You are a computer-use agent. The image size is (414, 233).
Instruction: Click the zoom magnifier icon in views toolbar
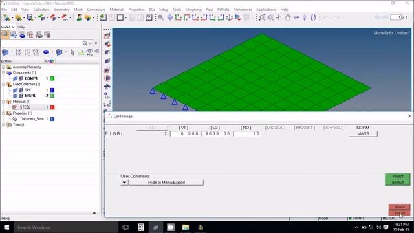coord(161,17)
